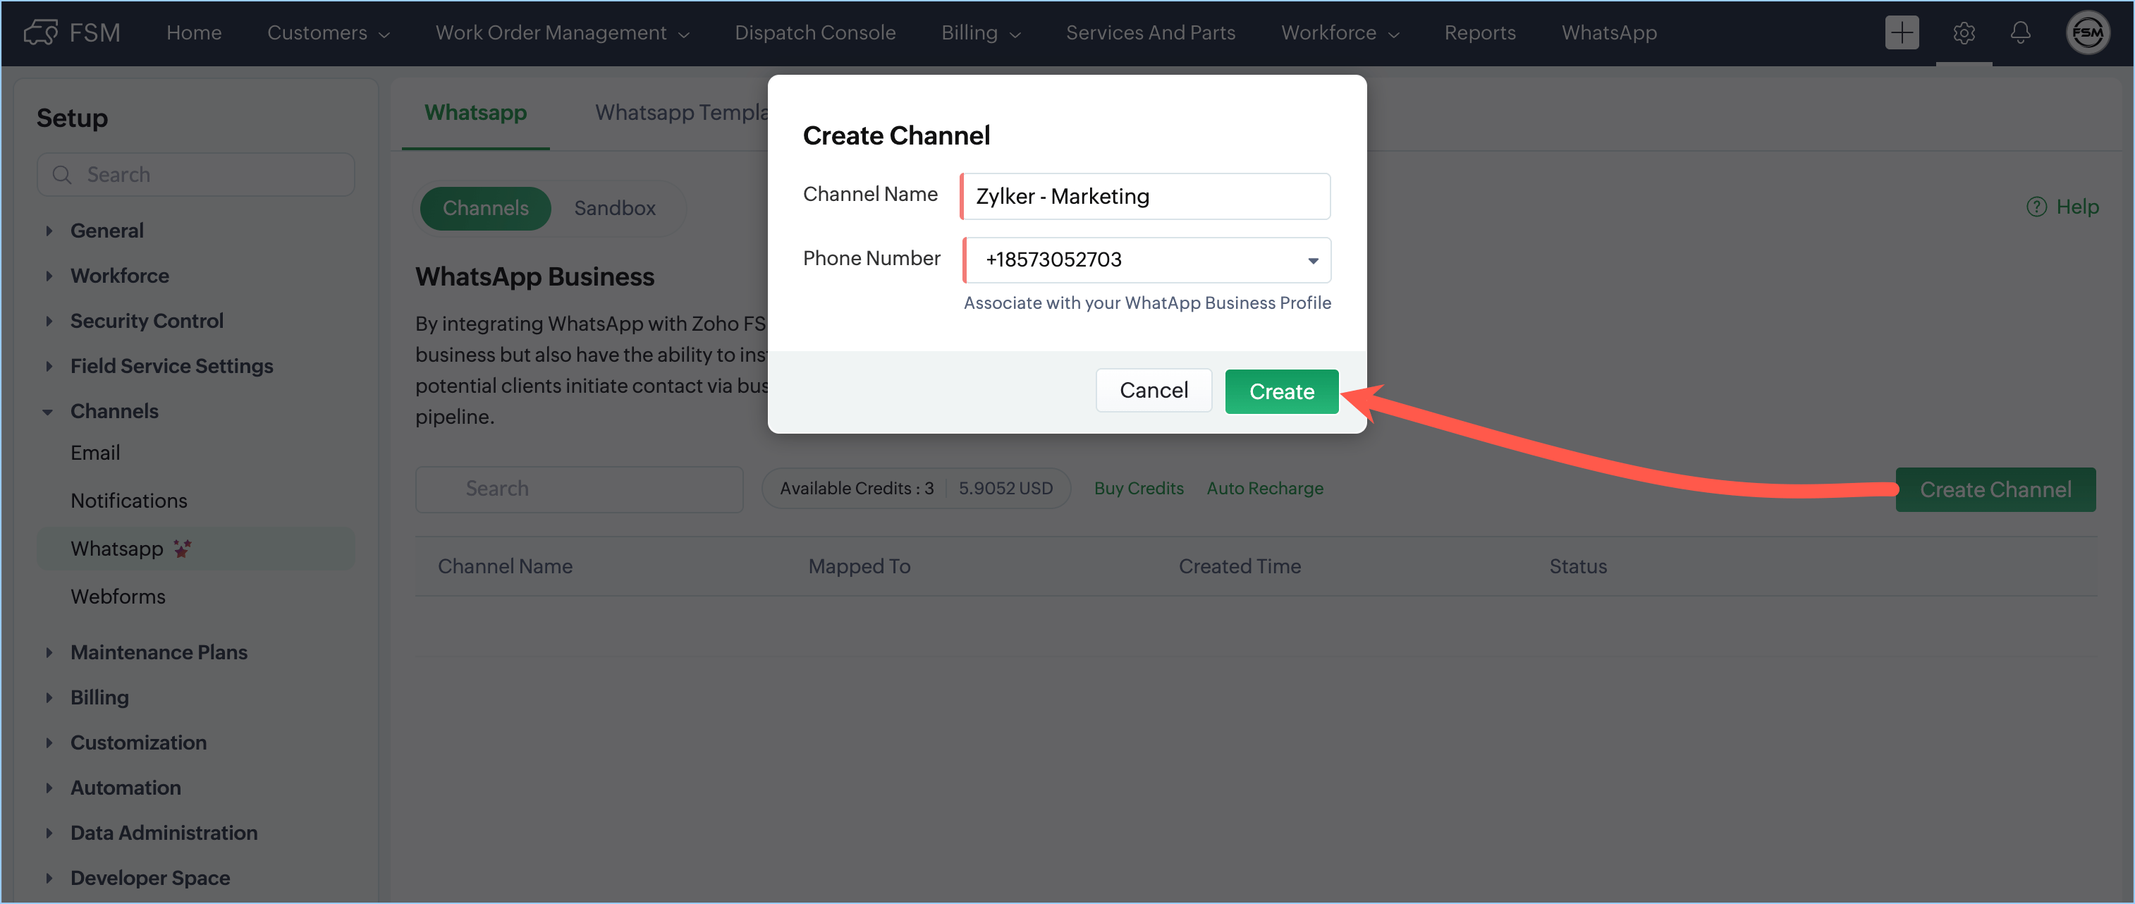Click the plus quick-create icon
2135x904 pixels.
click(x=1902, y=32)
